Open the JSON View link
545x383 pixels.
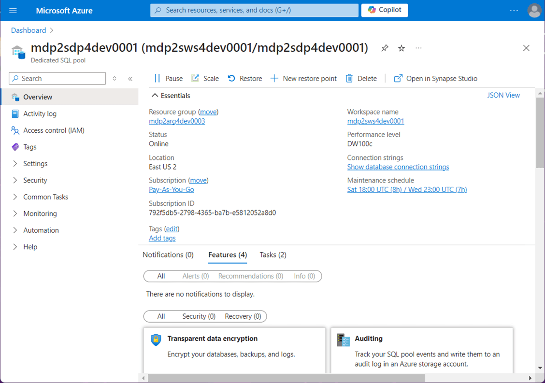point(503,95)
